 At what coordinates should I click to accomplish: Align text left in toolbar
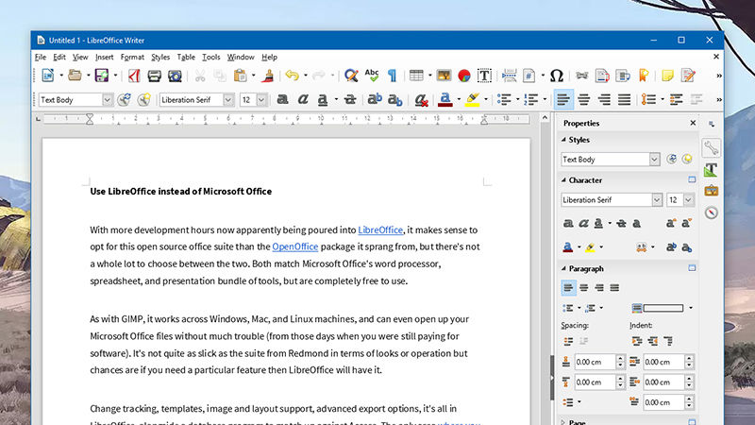(562, 100)
